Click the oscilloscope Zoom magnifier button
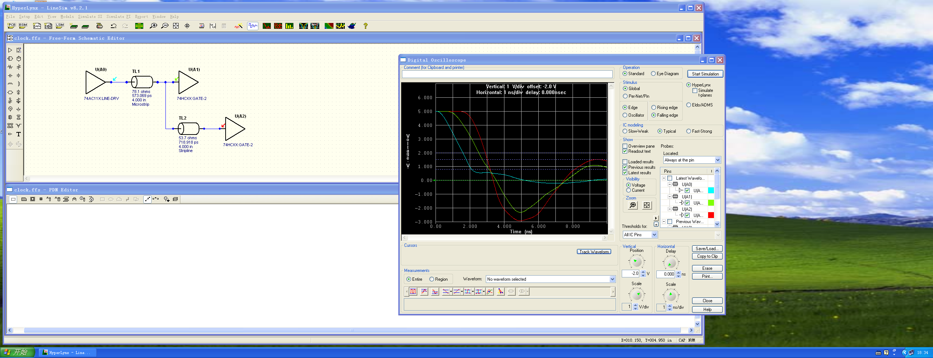933x358 pixels. tap(633, 205)
